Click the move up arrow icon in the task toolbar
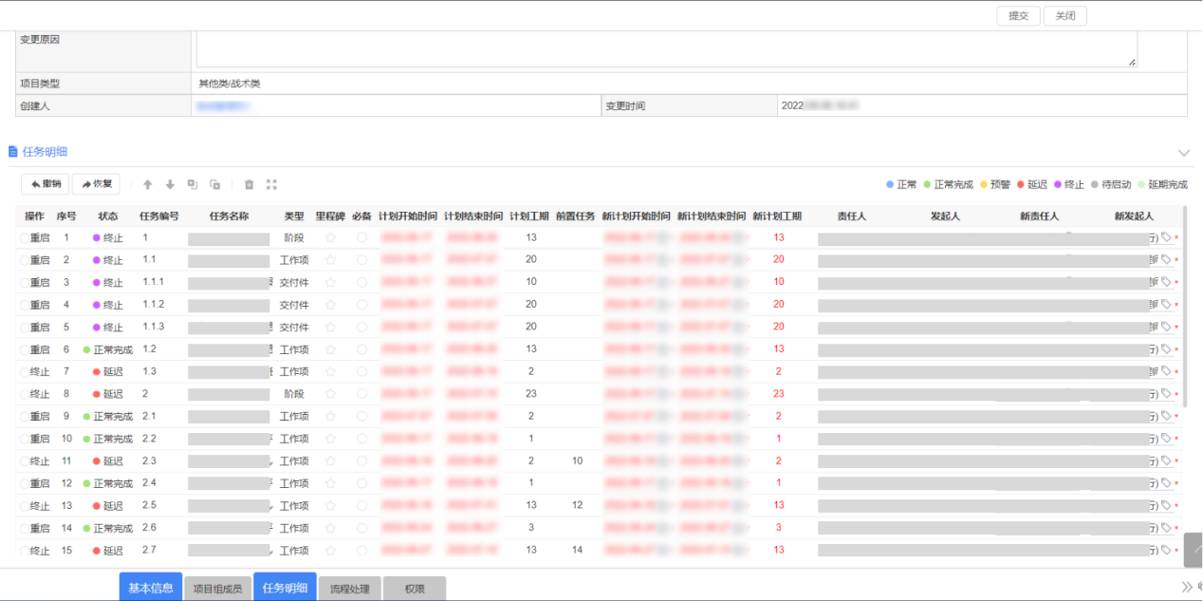Image resolution: width=1203 pixels, height=601 pixels. pyautogui.click(x=147, y=184)
